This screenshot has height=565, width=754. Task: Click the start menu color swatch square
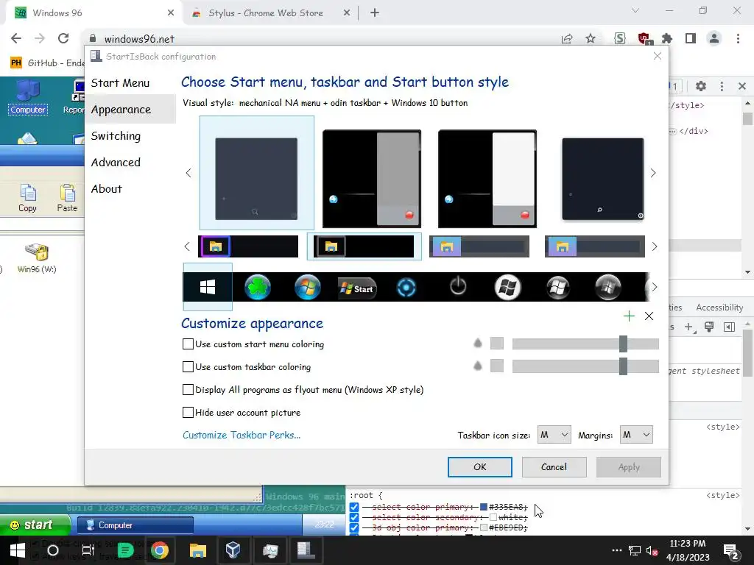[x=497, y=344]
